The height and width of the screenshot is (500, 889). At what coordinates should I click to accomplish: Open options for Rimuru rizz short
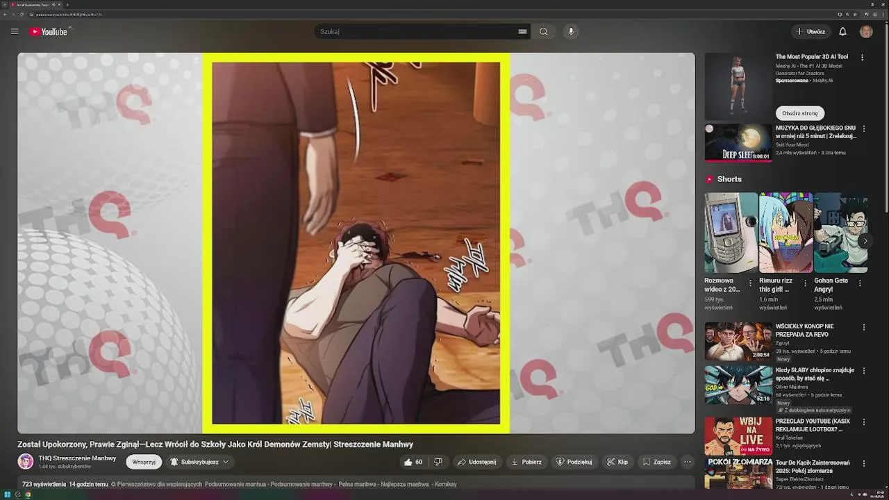805,283
